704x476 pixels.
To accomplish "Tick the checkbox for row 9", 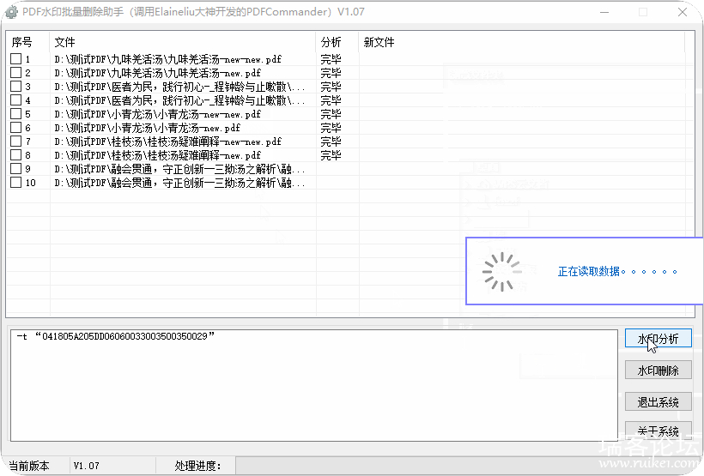I will click(15, 169).
